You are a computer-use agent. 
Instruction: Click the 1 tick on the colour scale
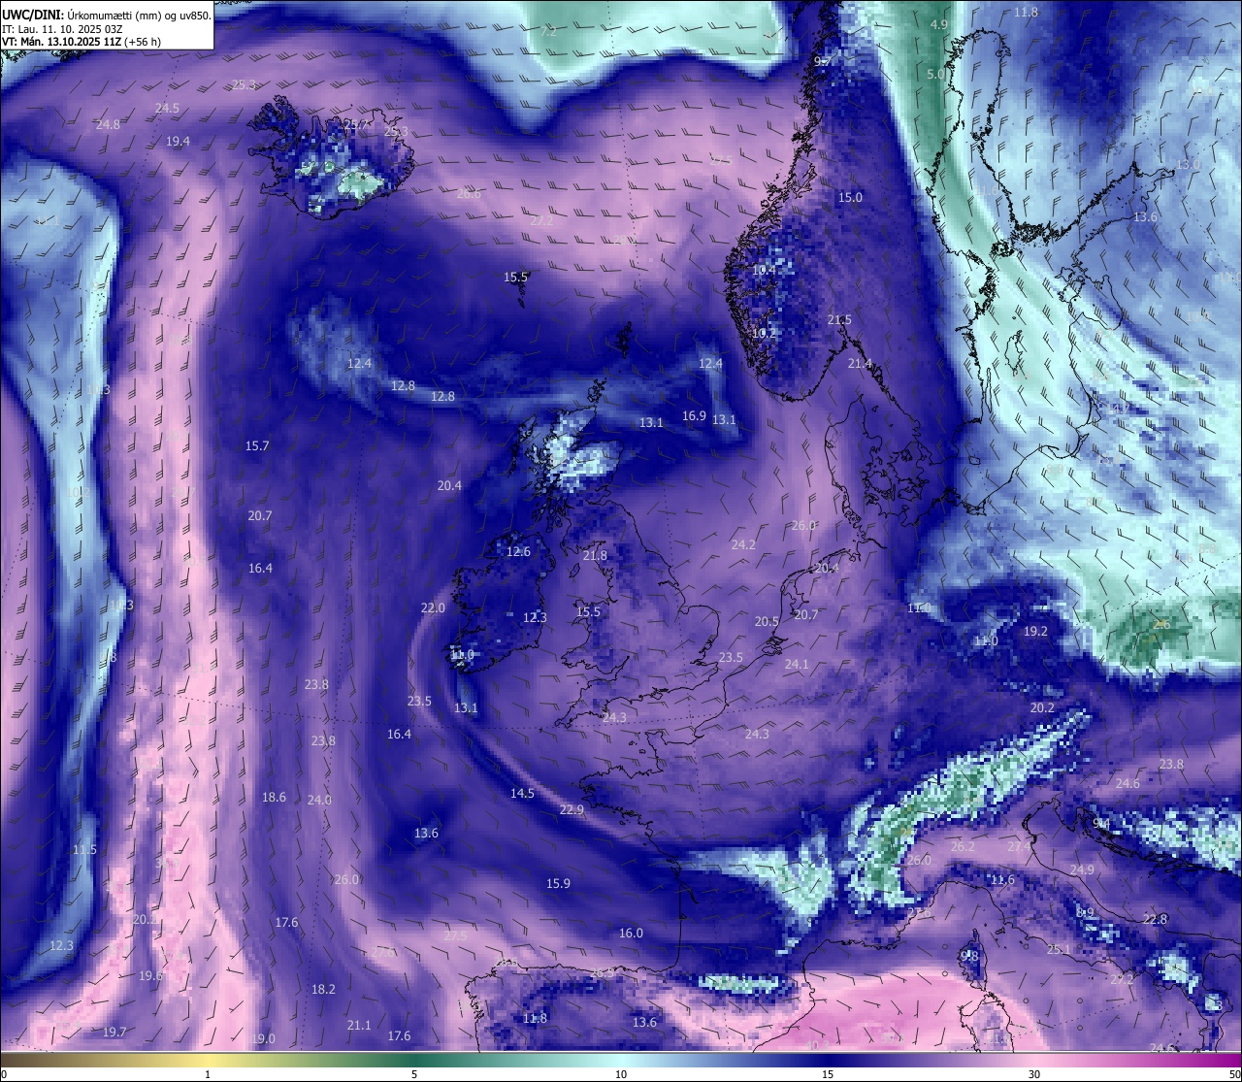208,1074
